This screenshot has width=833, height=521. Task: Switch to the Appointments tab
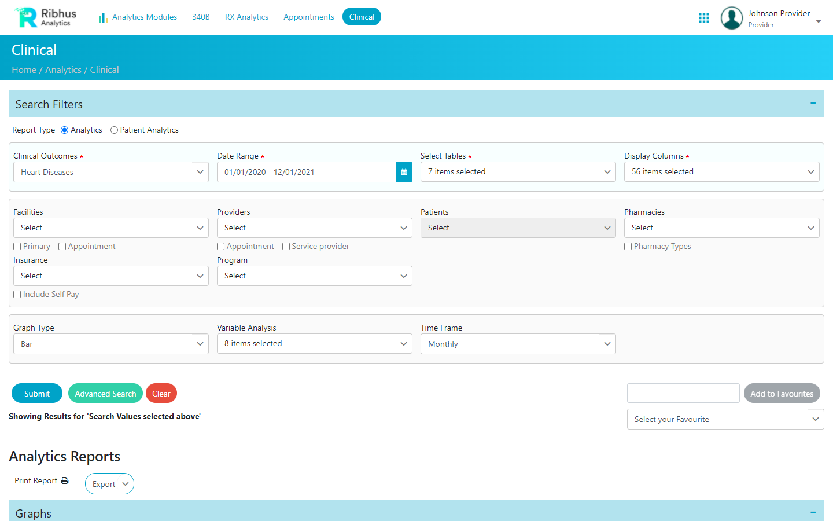pos(308,17)
